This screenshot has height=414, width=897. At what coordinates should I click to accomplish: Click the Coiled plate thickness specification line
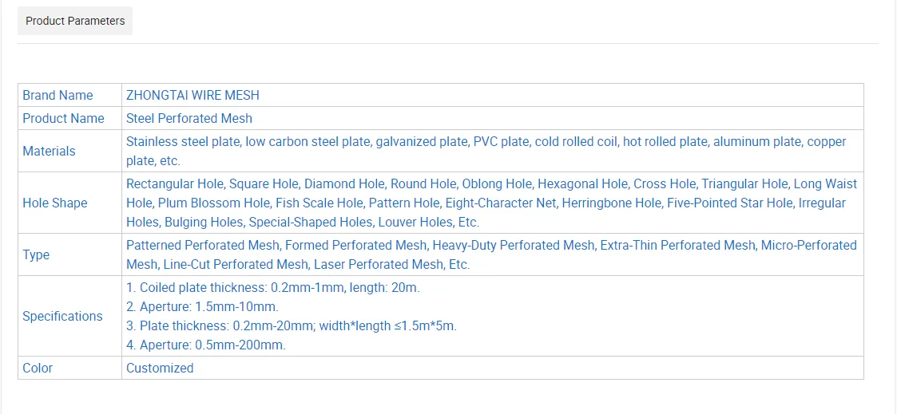(272, 287)
